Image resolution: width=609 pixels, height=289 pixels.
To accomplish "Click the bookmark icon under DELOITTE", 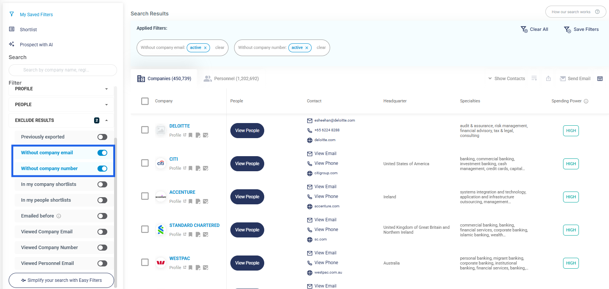I will pos(191,135).
